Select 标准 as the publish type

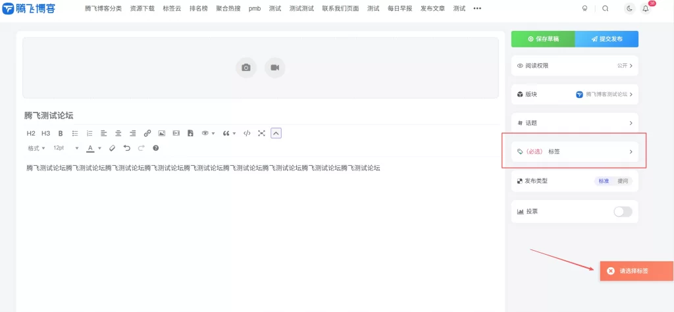click(604, 181)
